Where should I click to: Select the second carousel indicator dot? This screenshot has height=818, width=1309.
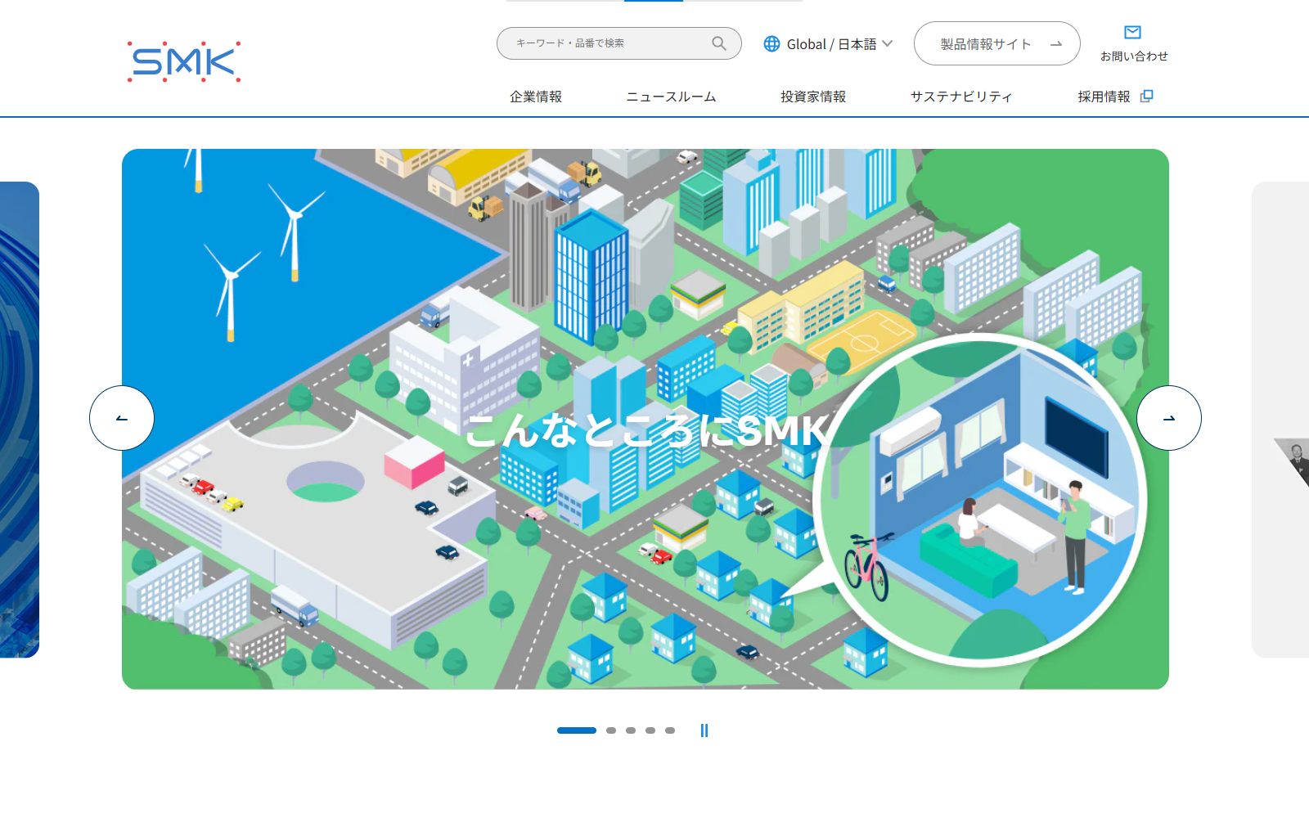pos(611,730)
